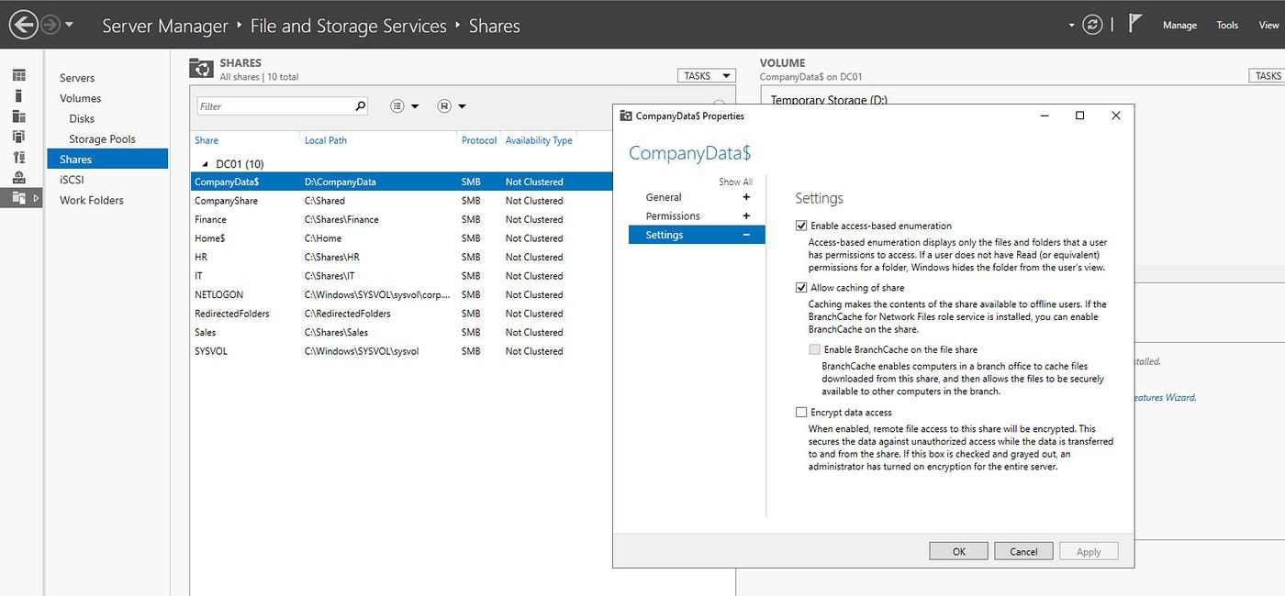Viewport: 1285px width, 596px height.
Task: Open the Shares TASKS dropdown
Action: [707, 76]
